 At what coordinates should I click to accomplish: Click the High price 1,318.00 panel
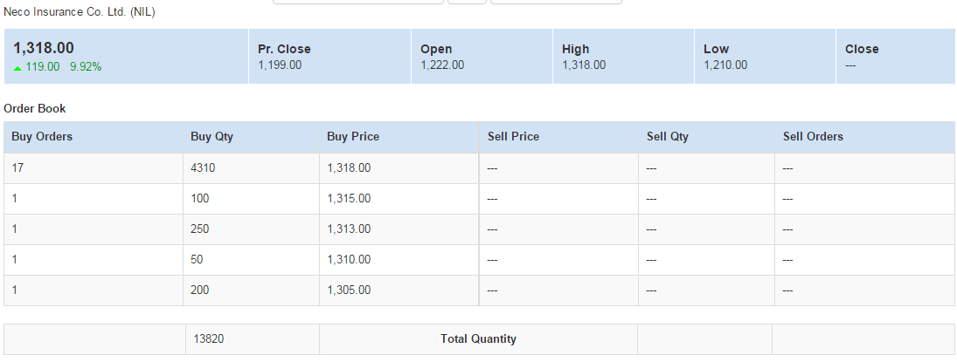click(624, 56)
